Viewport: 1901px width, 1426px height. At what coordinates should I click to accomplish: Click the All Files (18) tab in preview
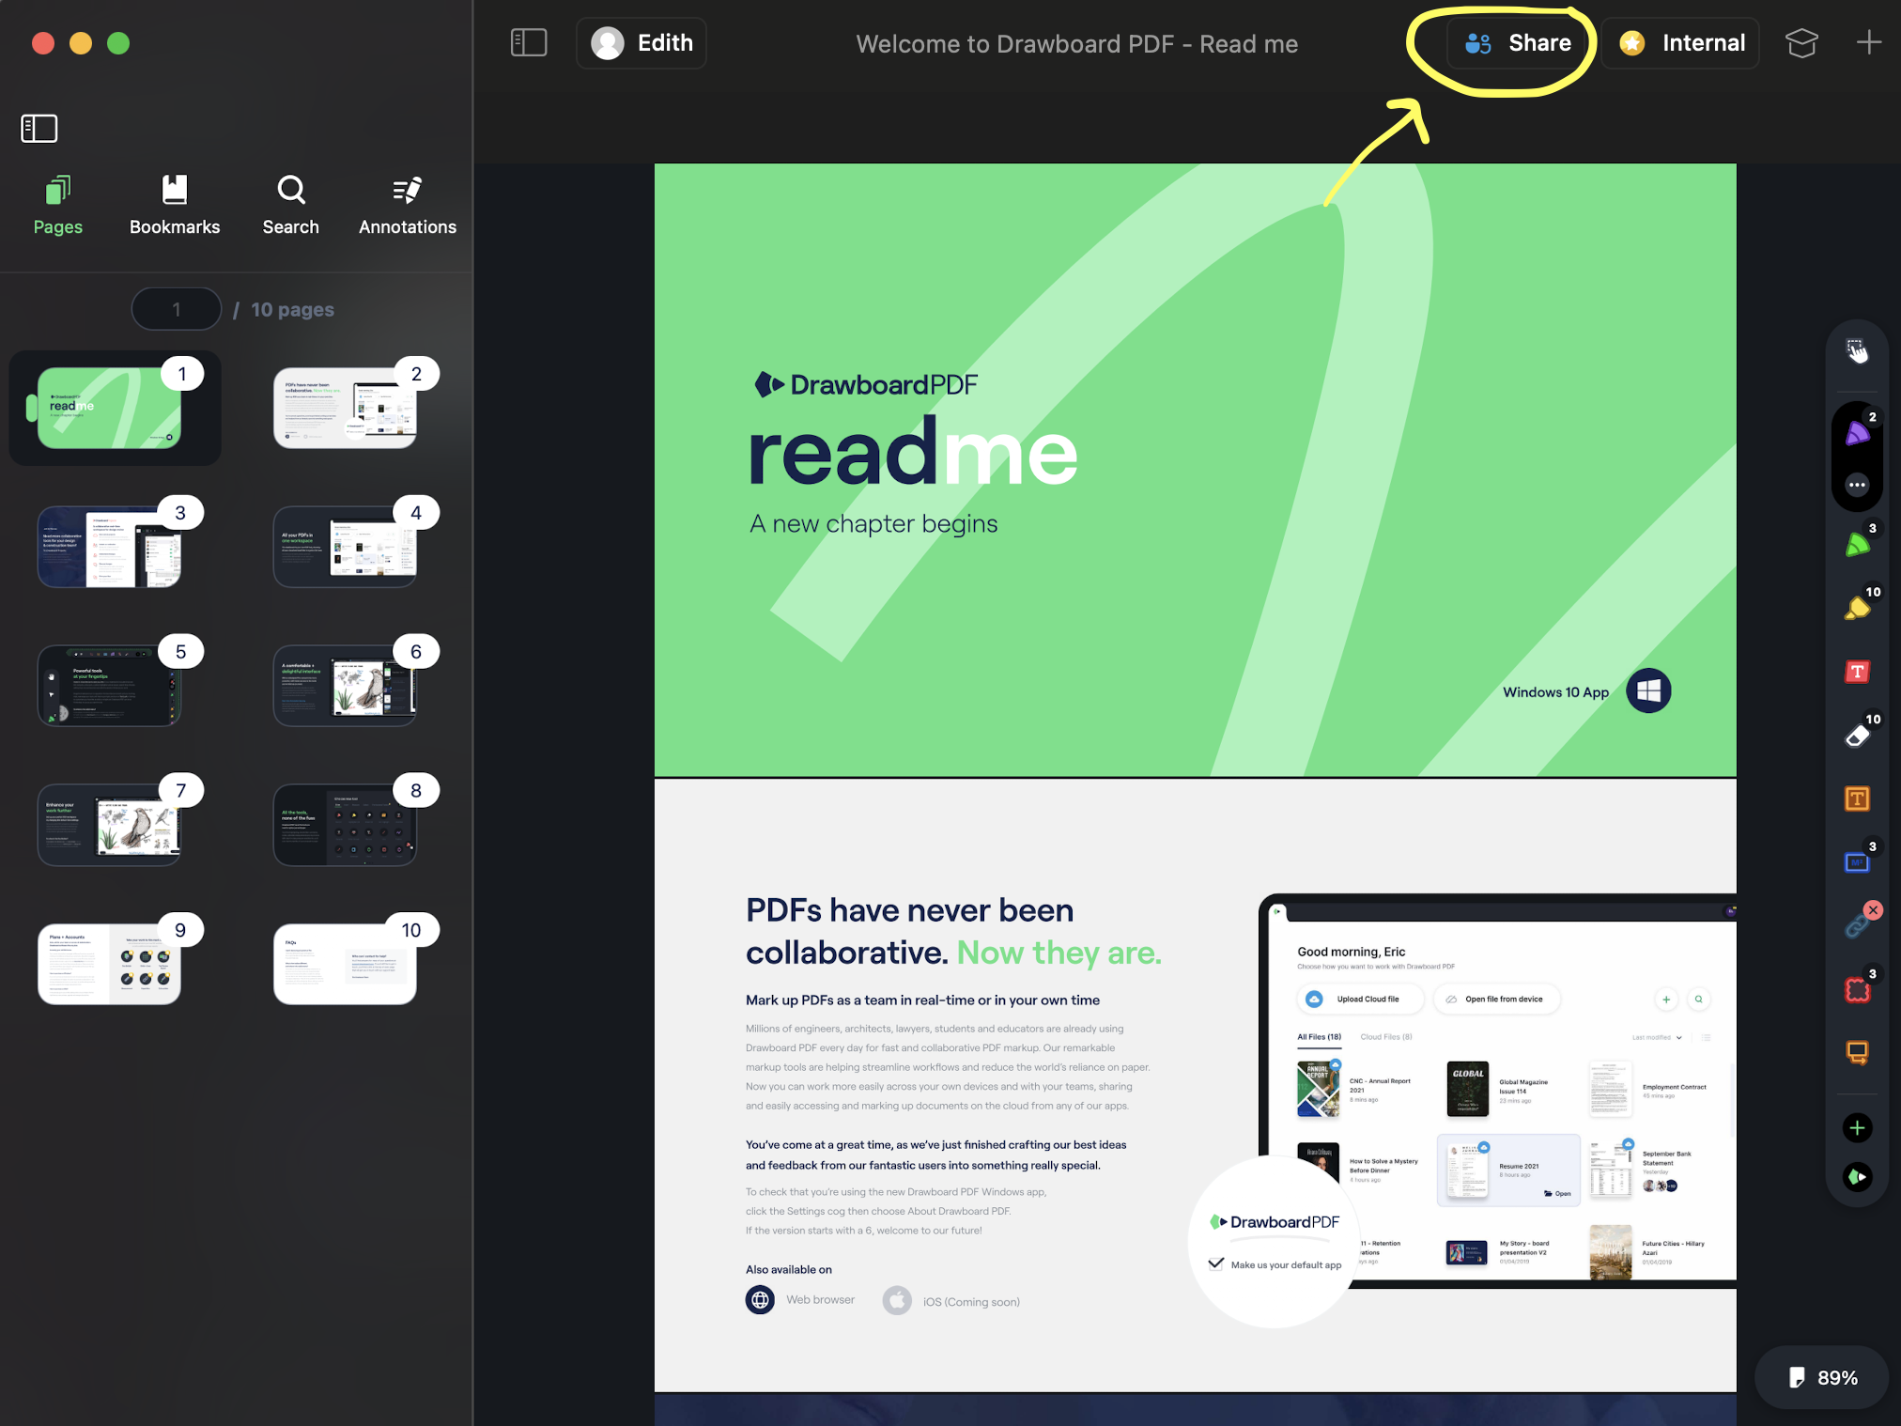[1319, 1037]
